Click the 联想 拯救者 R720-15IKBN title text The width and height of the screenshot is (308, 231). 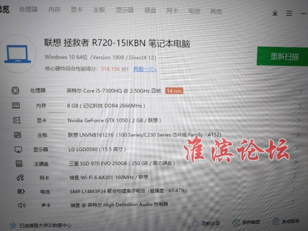[117, 43]
